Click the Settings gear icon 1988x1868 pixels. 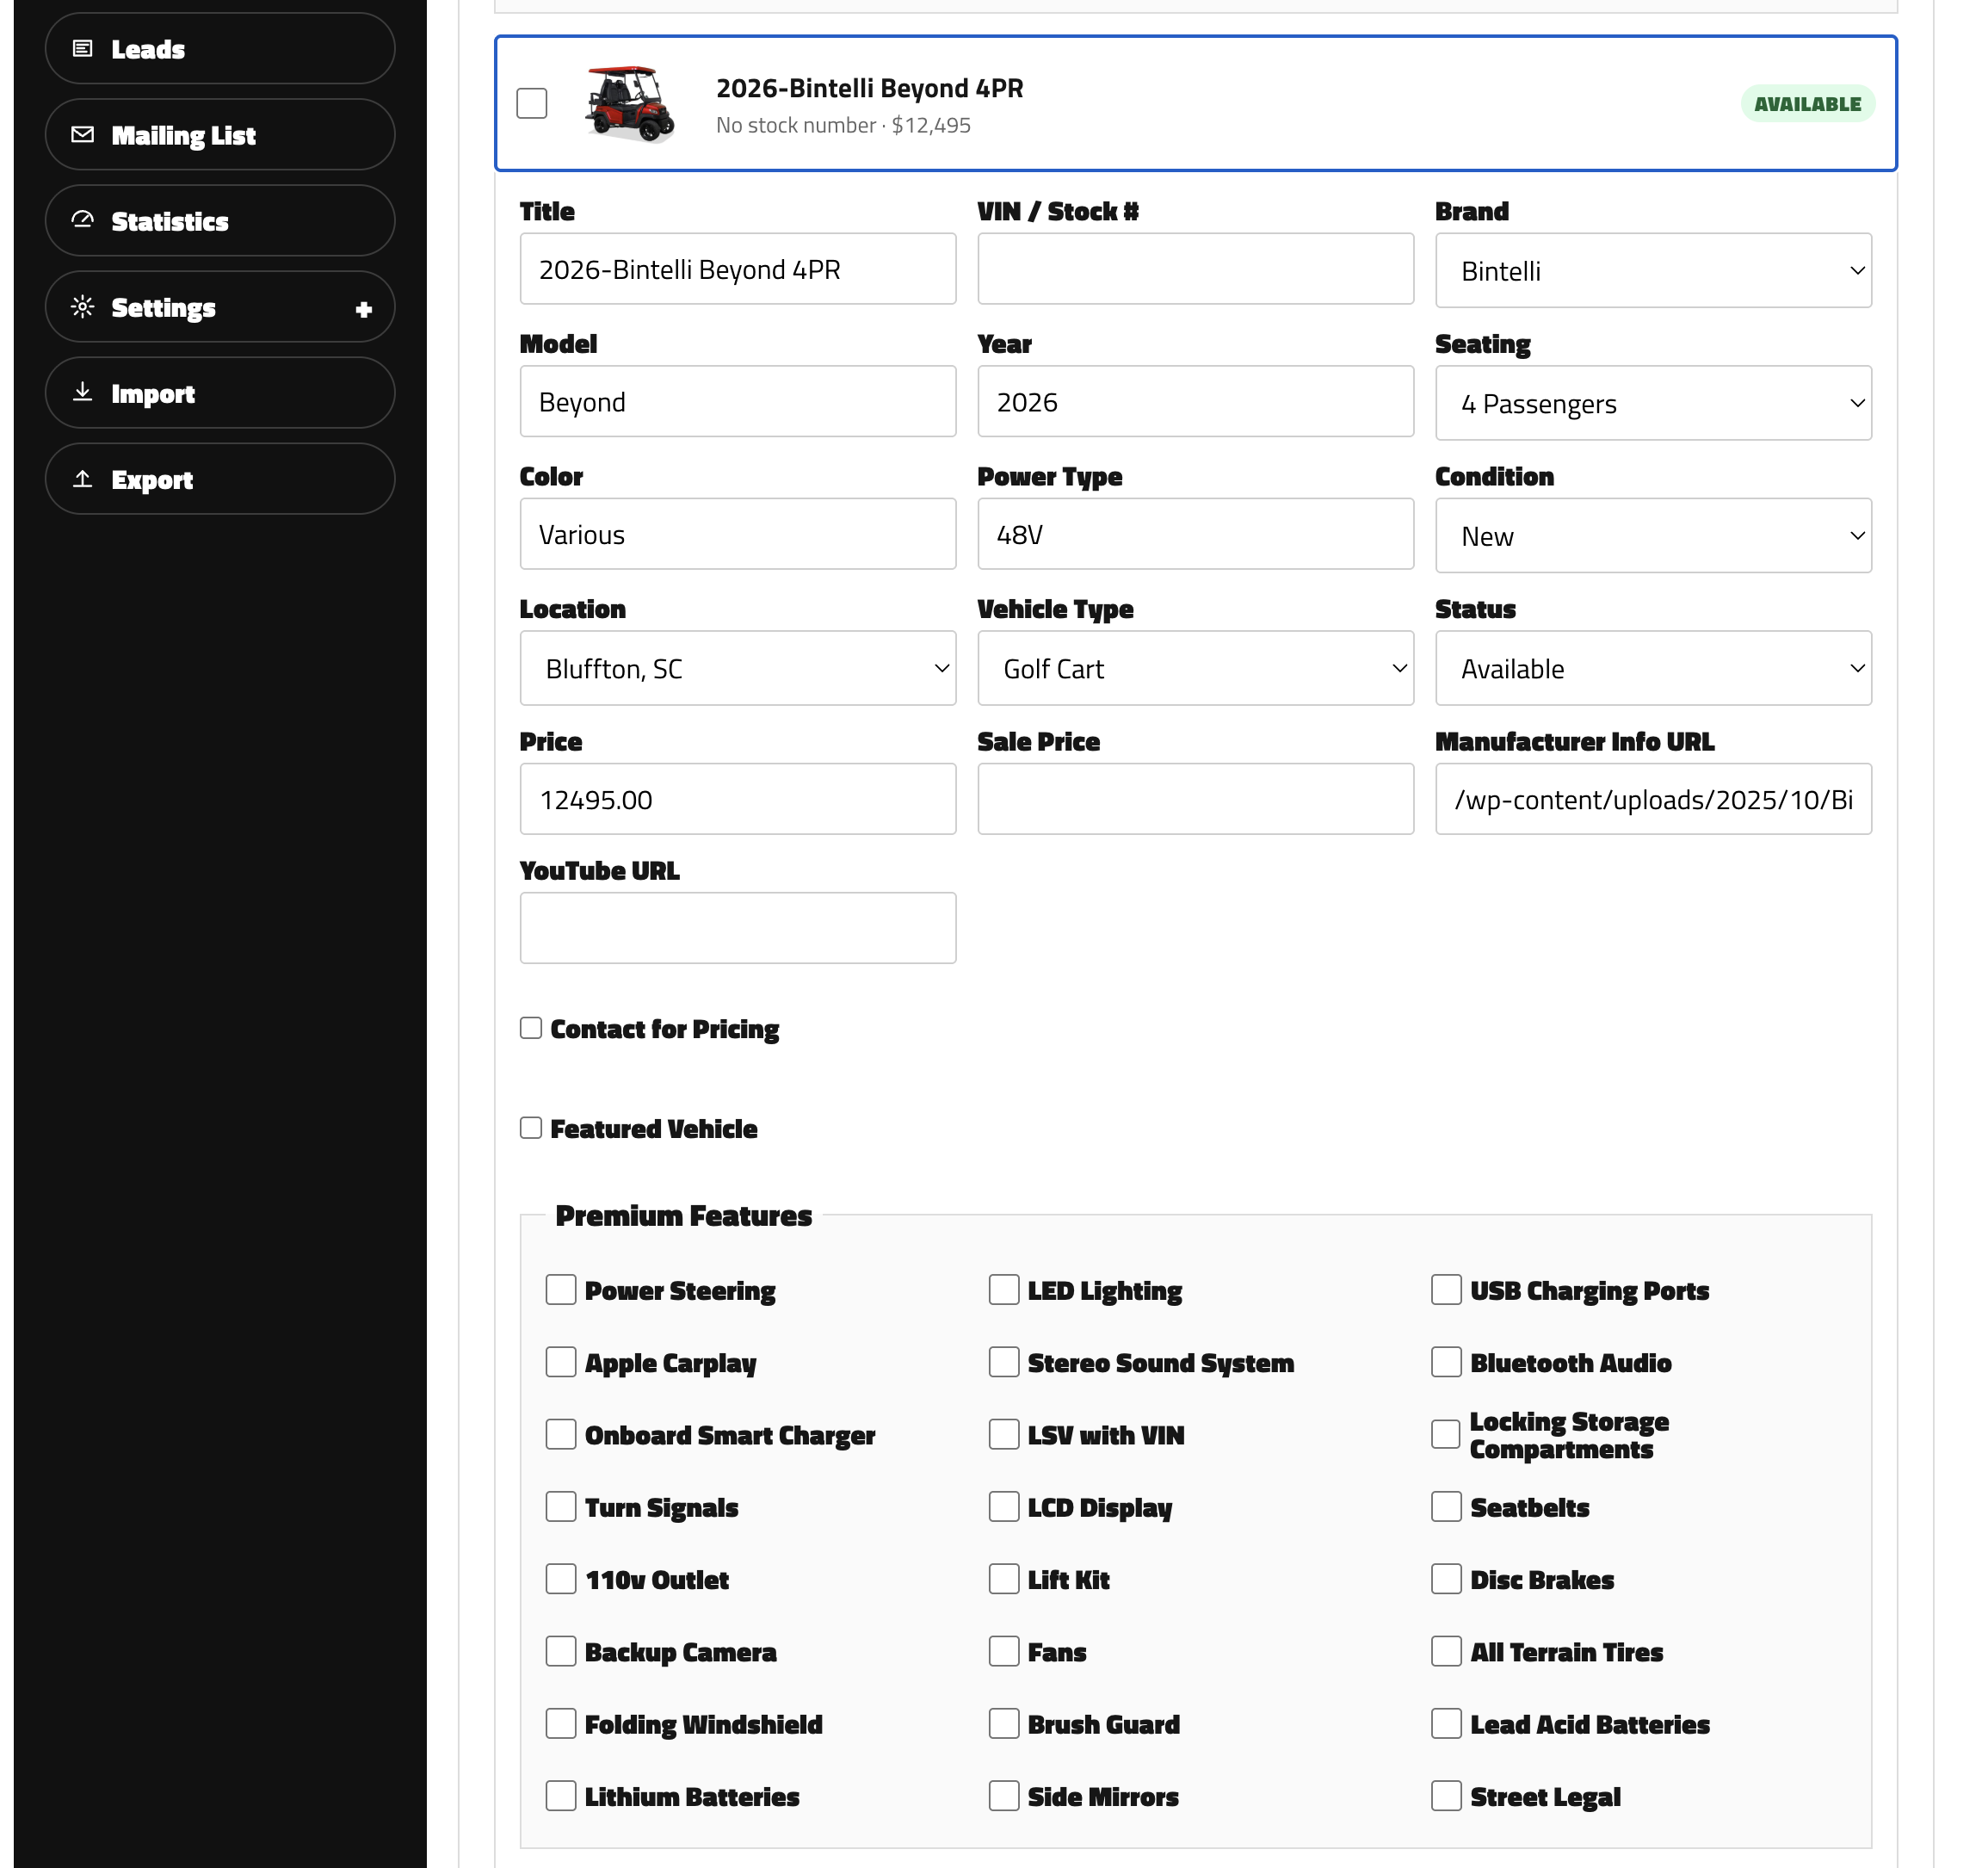pos(83,306)
